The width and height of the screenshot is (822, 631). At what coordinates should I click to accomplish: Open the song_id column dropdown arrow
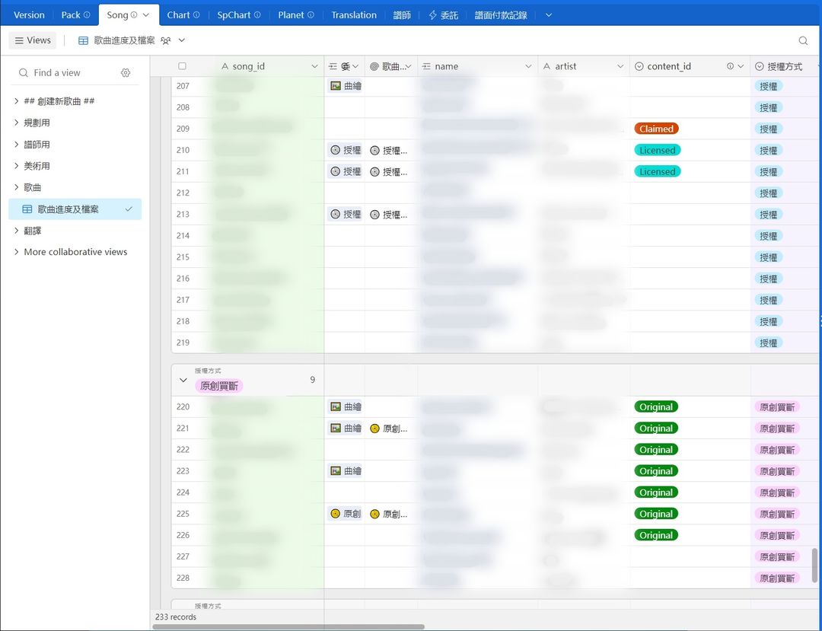pyautogui.click(x=314, y=66)
